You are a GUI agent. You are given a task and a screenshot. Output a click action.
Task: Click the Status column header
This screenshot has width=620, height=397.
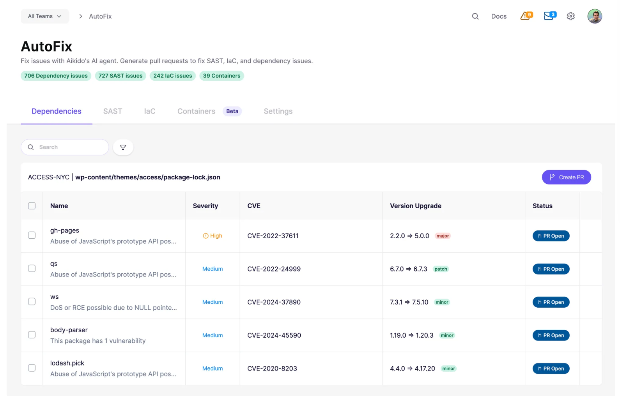542,206
